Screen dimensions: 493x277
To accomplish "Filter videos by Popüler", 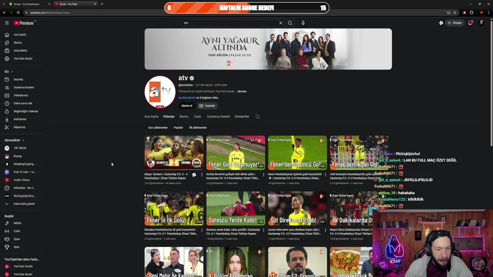I will pyautogui.click(x=178, y=128).
